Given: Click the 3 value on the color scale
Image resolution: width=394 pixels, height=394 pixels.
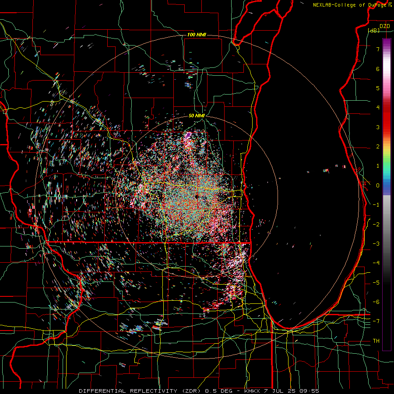Looking at the screenshot, I should pyautogui.click(x=378, y=127).
